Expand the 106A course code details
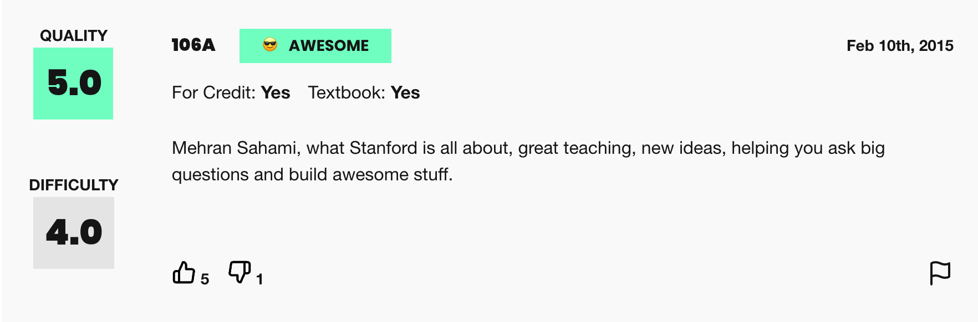Screen dimensions: 978x322 [194, 44]
